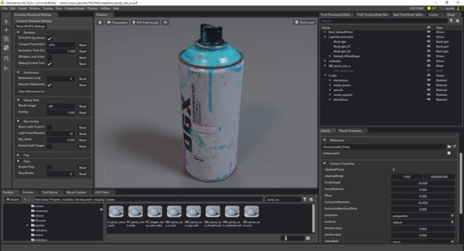Toggle the snap magnet tool
This screenshot has height=251, width=464.
[6, 58]
